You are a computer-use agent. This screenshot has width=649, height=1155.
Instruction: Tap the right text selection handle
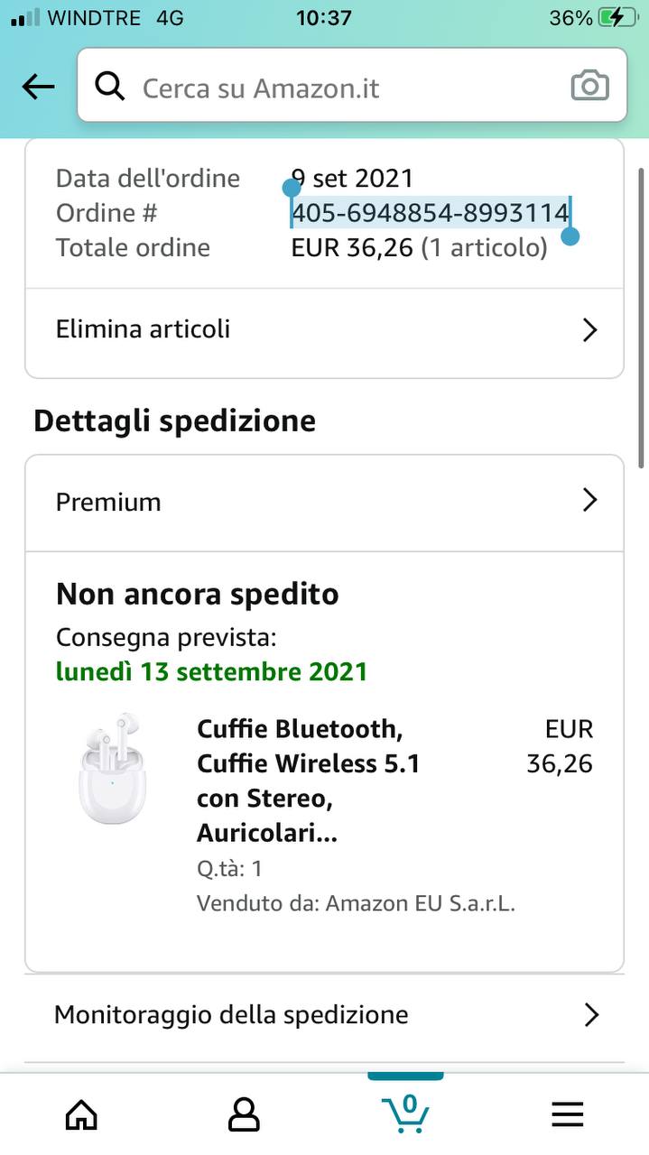(570, 236)
